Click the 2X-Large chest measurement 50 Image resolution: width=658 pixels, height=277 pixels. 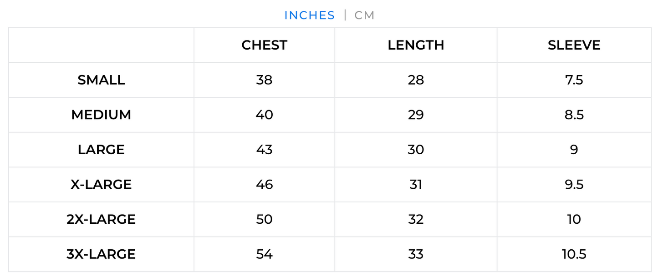pos(264,219)
